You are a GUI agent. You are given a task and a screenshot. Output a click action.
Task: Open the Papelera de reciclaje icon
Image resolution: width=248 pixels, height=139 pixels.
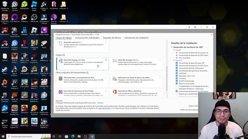[5, 6]
